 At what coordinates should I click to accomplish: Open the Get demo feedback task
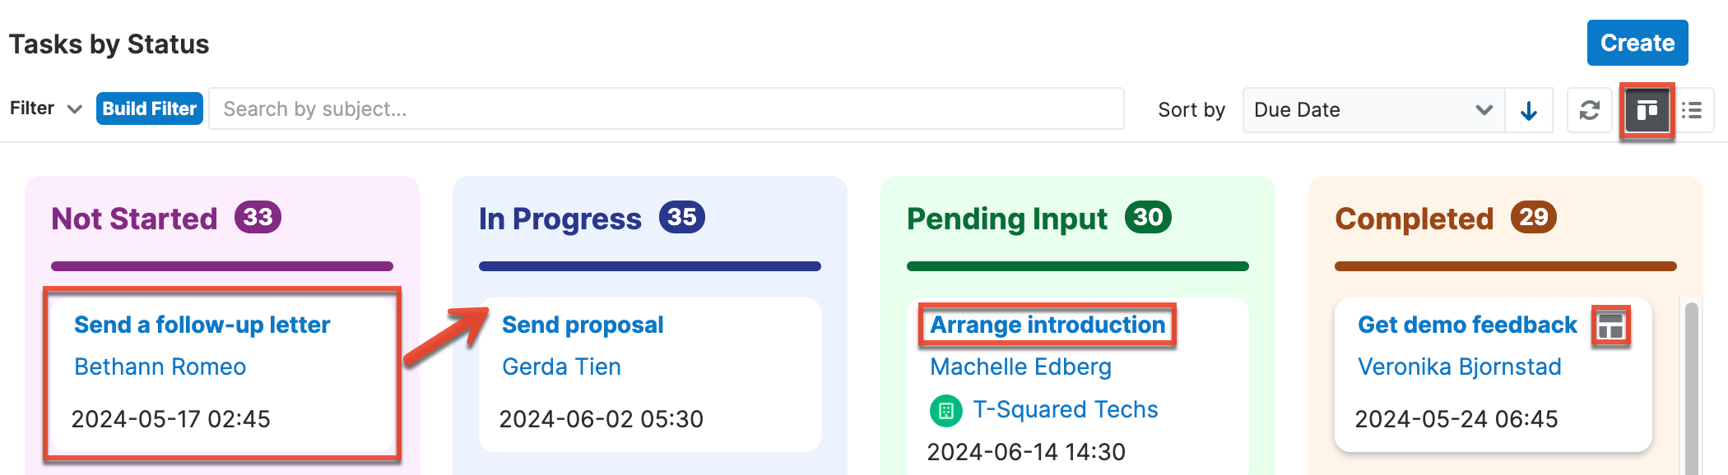[x=1467, y=325]
